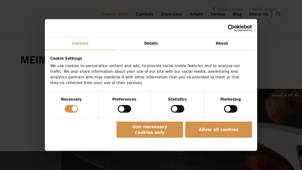
Task: Open the About tab in cookie dialog
Action: click(x=222, y=43)
